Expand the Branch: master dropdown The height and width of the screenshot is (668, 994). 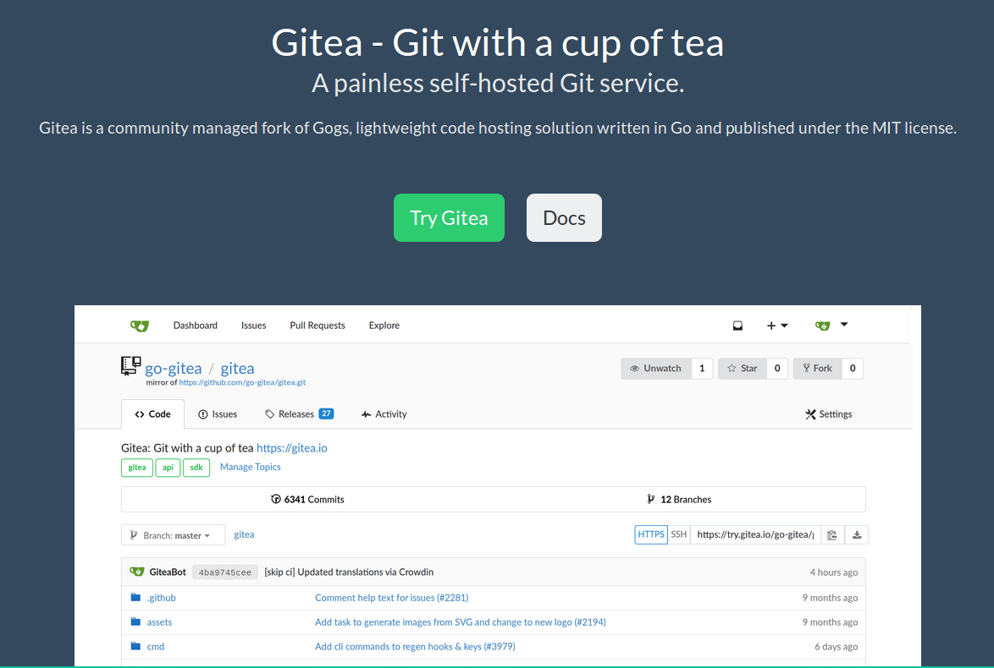pyautogui.click(x=173, y=535)
